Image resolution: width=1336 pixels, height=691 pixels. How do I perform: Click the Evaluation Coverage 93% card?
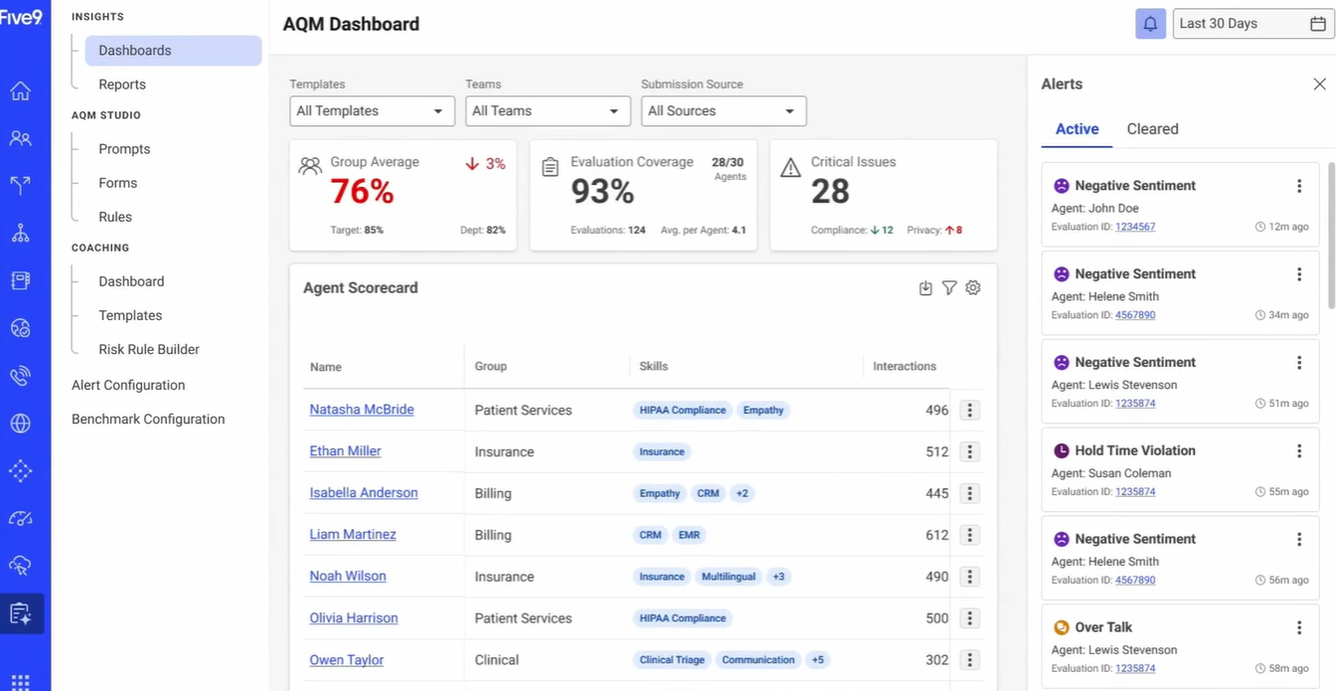(x=643, y=195)
